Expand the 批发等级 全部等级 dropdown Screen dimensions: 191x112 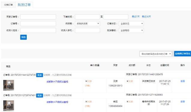[x=131, y=31]
